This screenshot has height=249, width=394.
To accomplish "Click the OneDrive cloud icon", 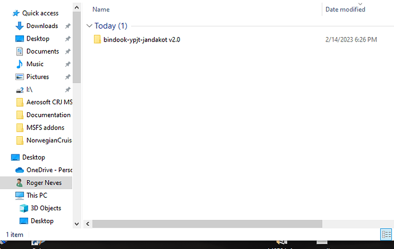I will click(x=19, y=170).
